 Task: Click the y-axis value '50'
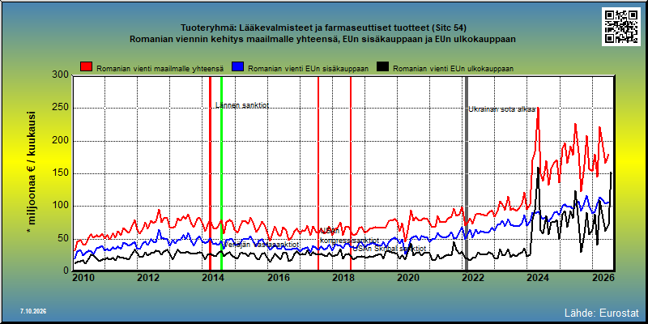click(x=64, y=238)
